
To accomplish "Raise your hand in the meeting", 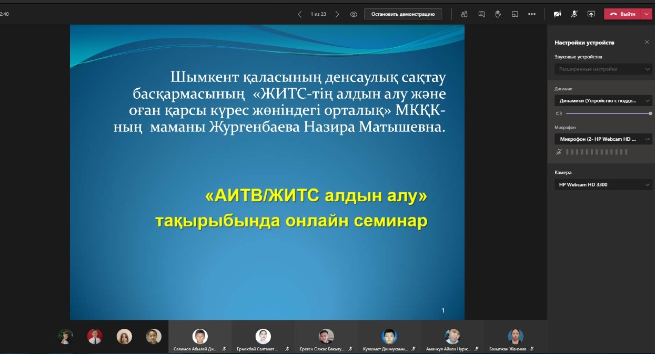I will tap(498, 14).
